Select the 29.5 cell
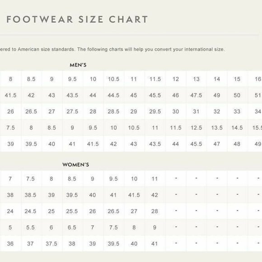 click(155, 111)
